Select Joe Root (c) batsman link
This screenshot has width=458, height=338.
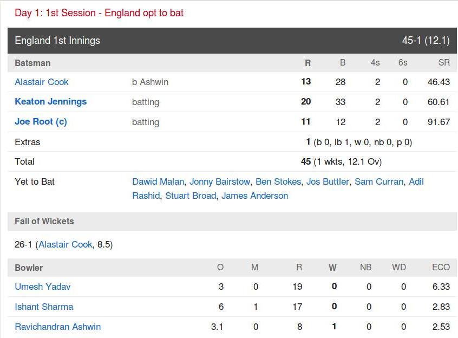41,121
